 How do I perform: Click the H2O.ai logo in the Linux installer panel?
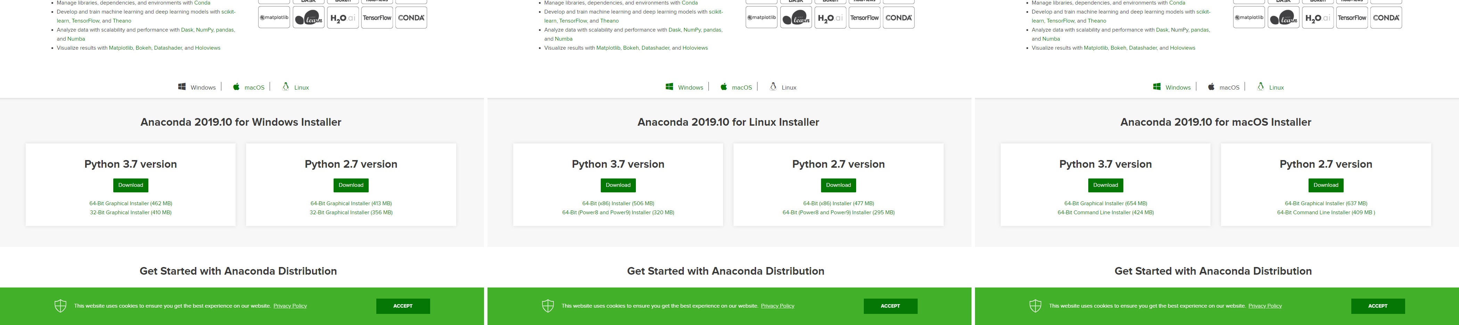(830, 18)
